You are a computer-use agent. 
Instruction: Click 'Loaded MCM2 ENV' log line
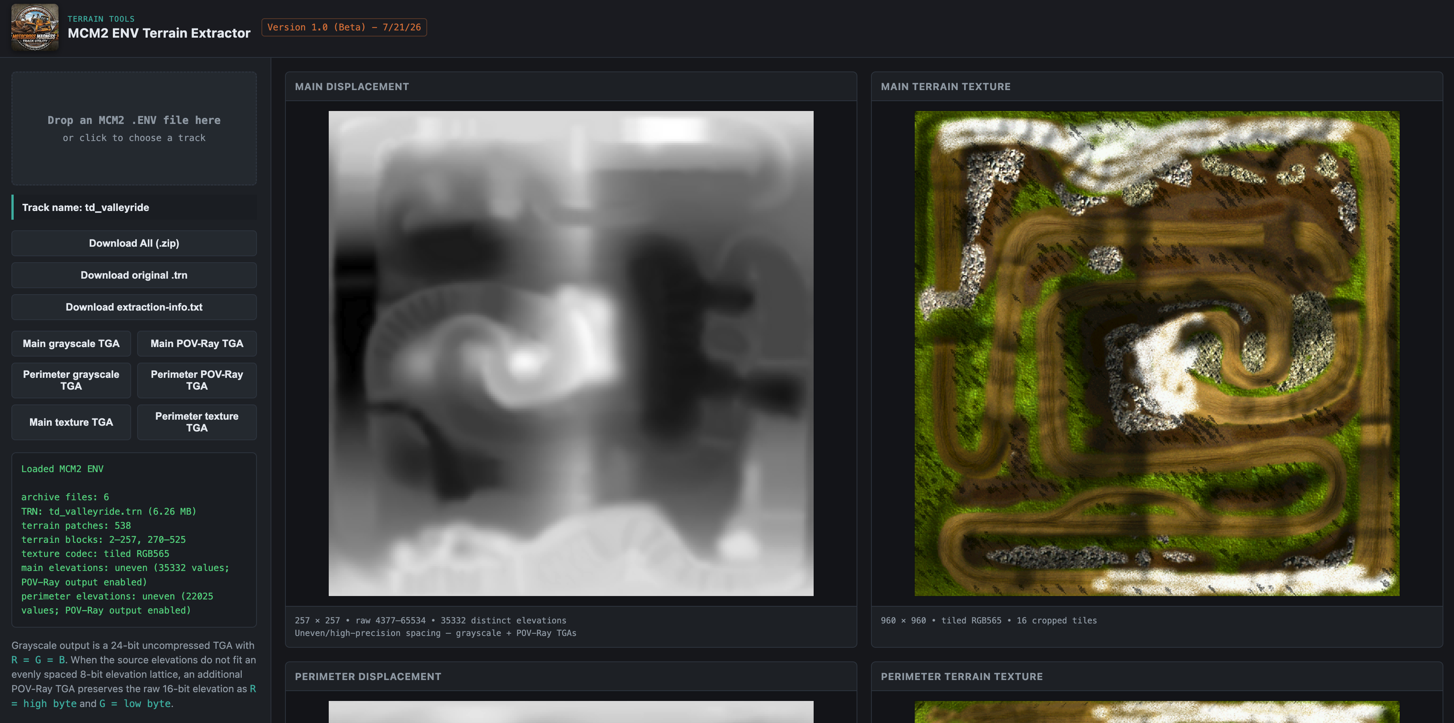point(63,469)
